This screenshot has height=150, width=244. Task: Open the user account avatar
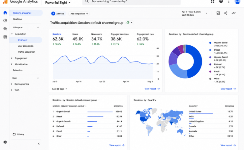pyautogui.click(x=237, y=2)
